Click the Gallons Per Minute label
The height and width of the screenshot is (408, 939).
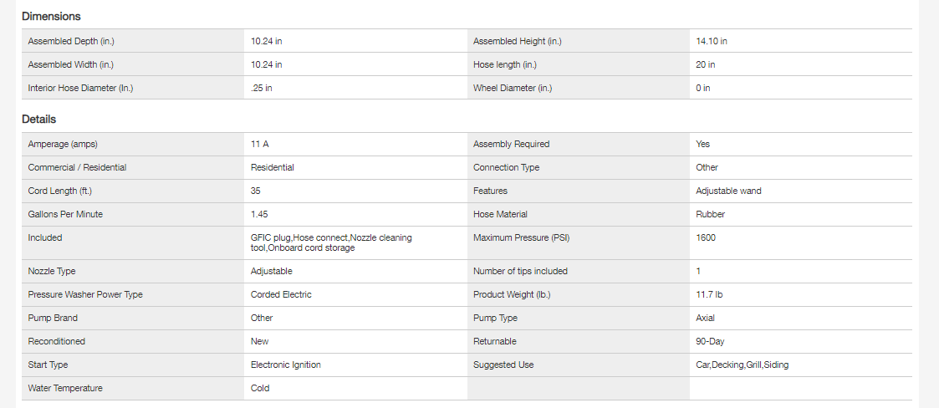coord(67,214)
